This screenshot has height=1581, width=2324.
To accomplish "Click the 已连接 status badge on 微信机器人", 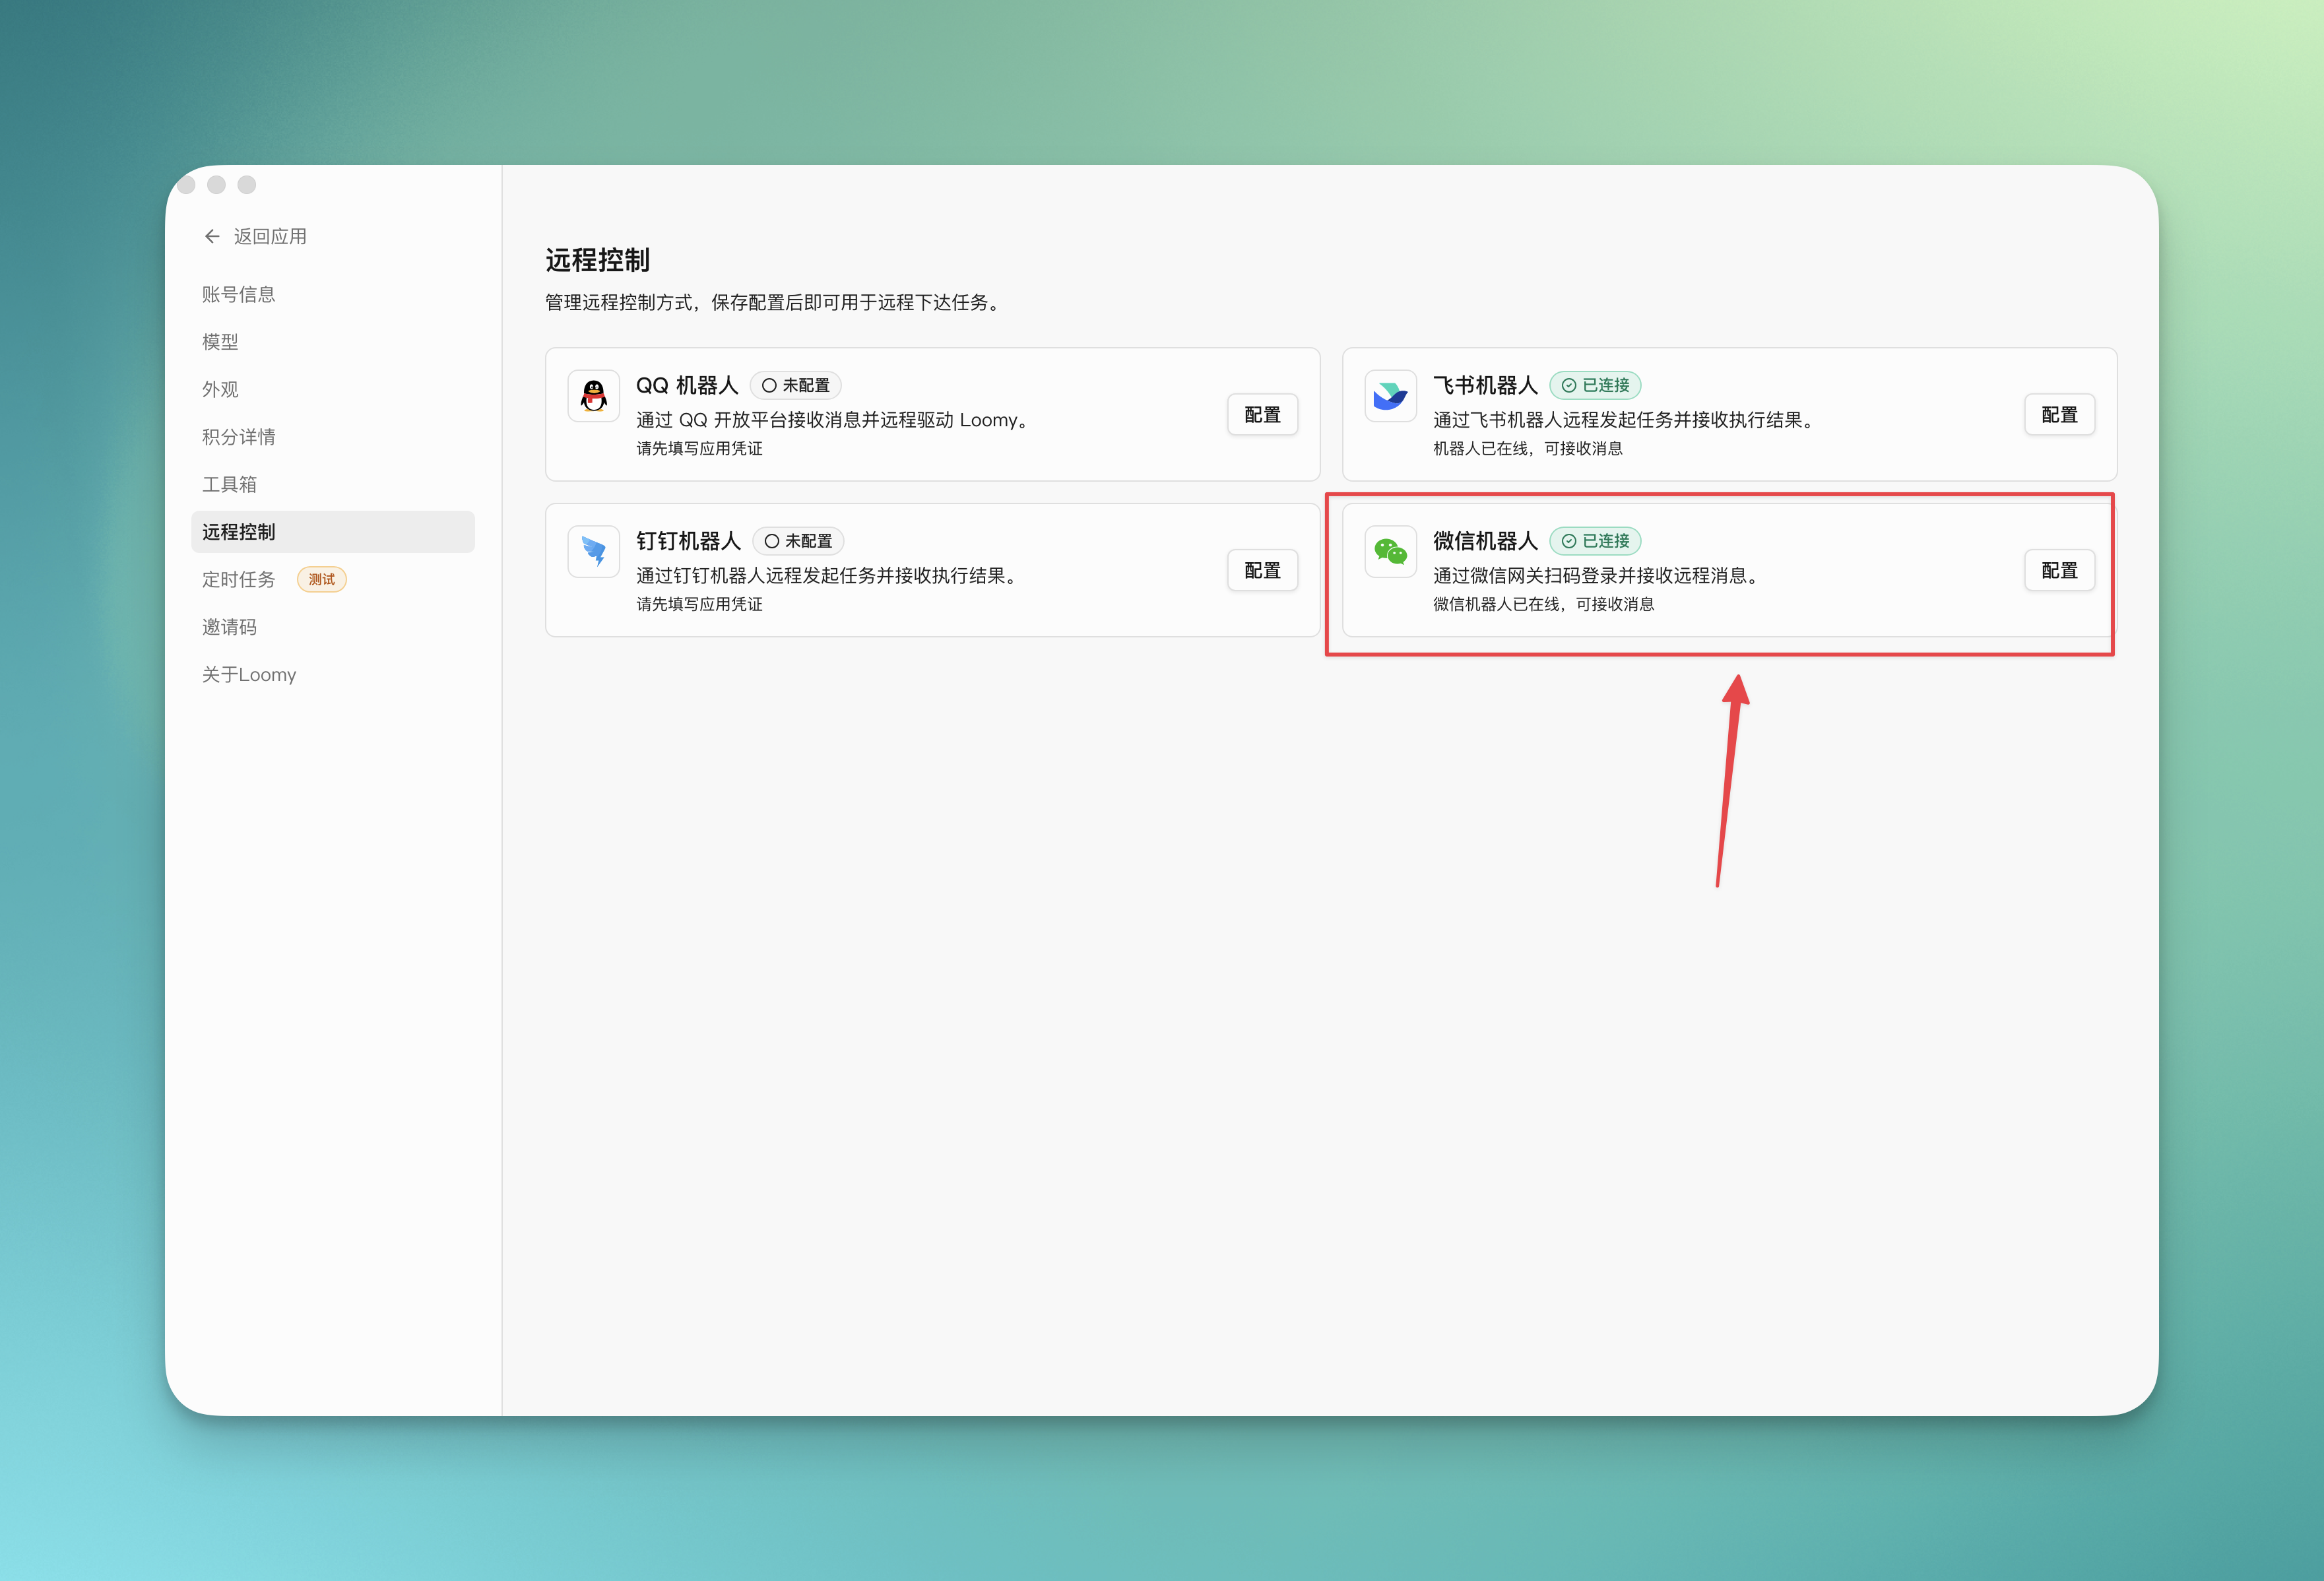I will coord(1596,541).
